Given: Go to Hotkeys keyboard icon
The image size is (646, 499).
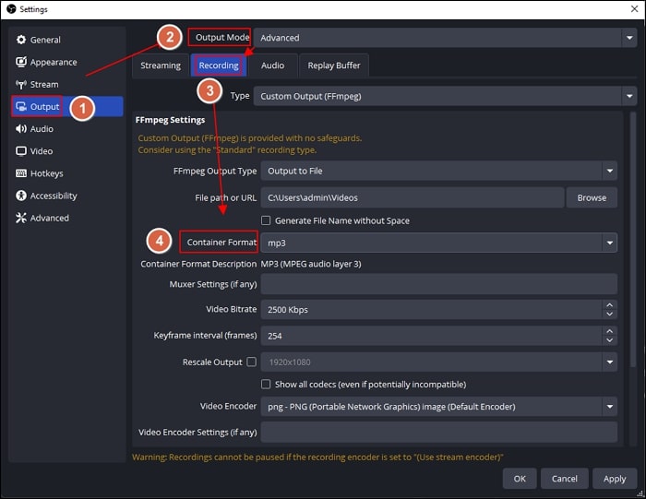Looking at the screenshot, I should point(21,173).
